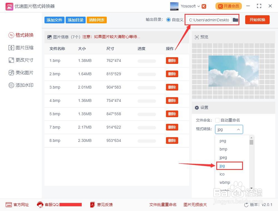The image size is (278, 211).
Task: Delete the 8.bmp row
Action: pyautogui.click(x=172, y=140)
